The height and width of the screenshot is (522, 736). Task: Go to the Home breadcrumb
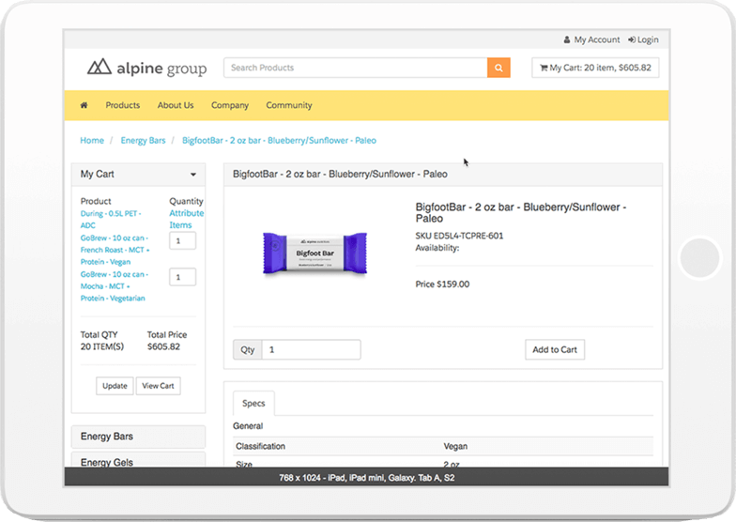[92, 141]
